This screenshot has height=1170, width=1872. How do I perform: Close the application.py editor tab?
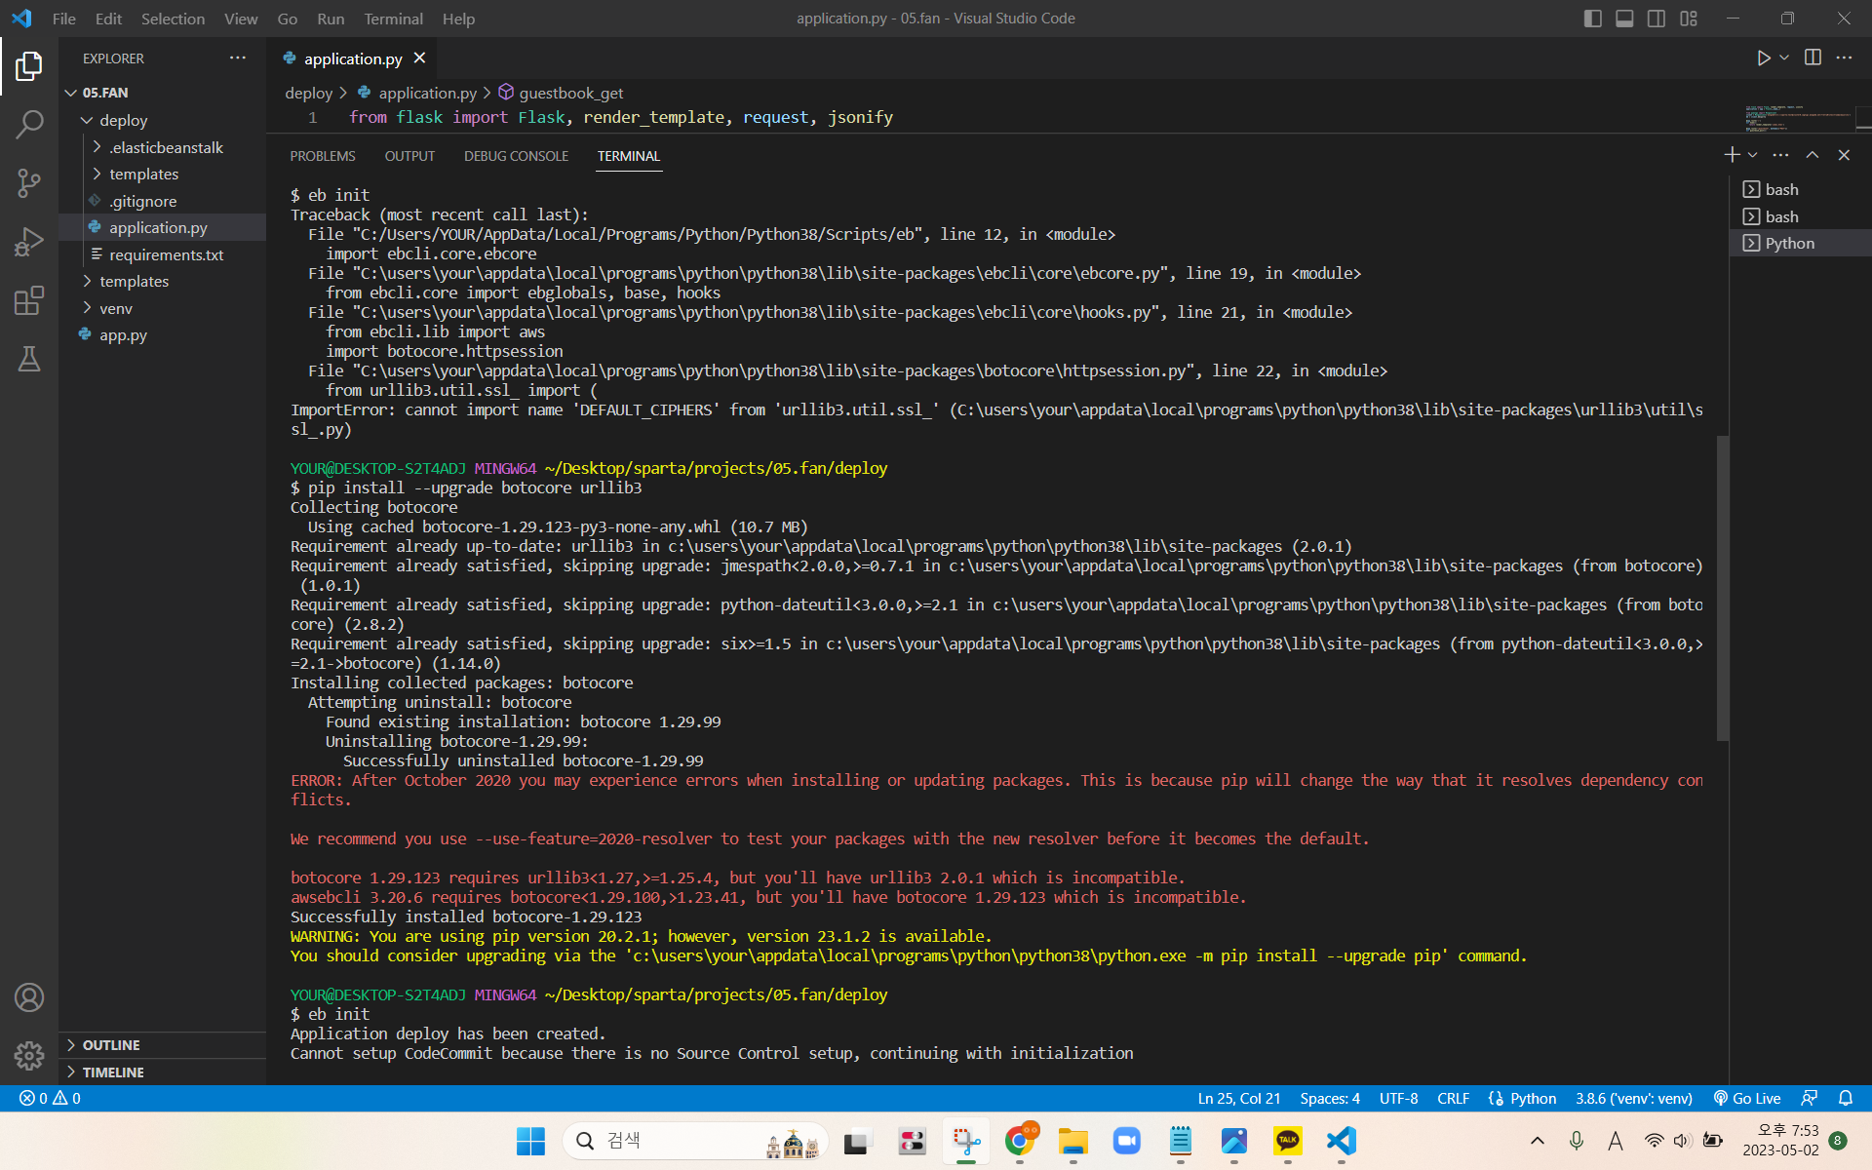coord(420,58)
